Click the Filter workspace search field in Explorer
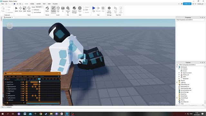Viewport: 206px width, 116px height. click(x=192, y=65)
